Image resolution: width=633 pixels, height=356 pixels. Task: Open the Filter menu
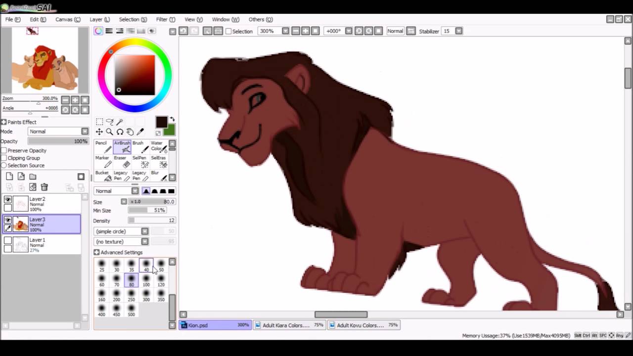point(166,19)
